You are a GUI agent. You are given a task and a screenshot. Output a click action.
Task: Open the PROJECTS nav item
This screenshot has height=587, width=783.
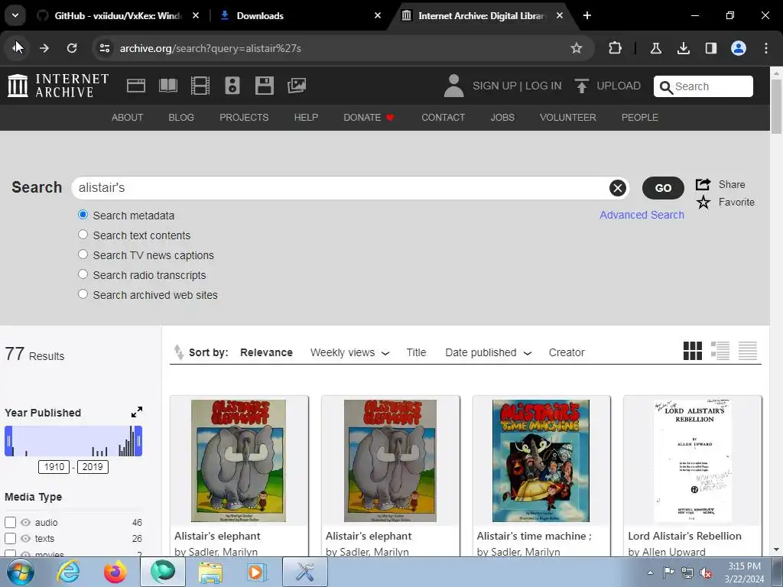pyautogui.click(x=244, y=117)
